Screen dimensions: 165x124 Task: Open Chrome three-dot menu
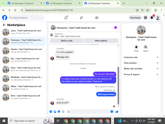(x=161, y=10)
